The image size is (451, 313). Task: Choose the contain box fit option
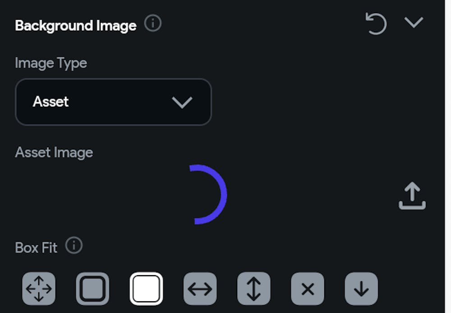pos(92,289)
